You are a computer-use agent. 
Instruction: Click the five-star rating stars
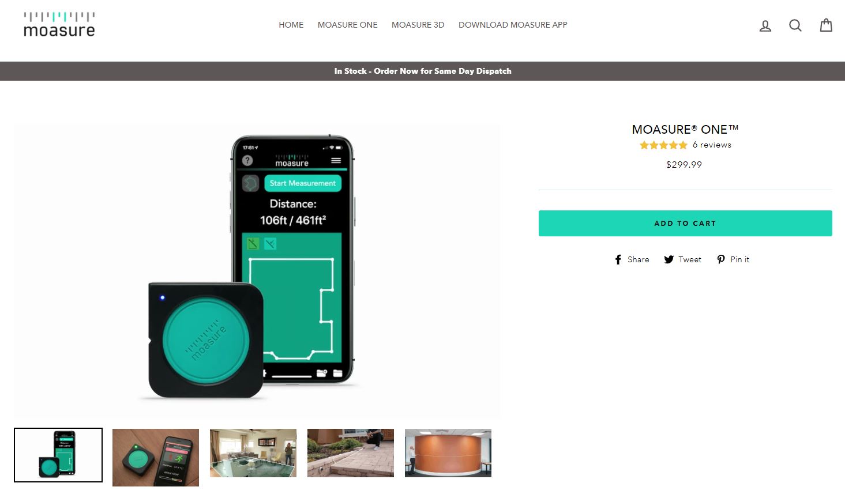[x=663, y=145]
